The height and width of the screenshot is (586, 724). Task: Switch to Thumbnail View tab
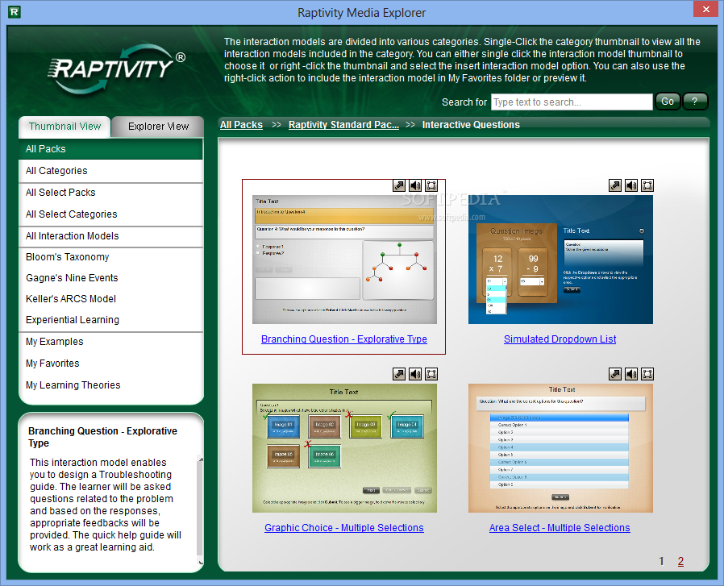click(x=64, y=127)
